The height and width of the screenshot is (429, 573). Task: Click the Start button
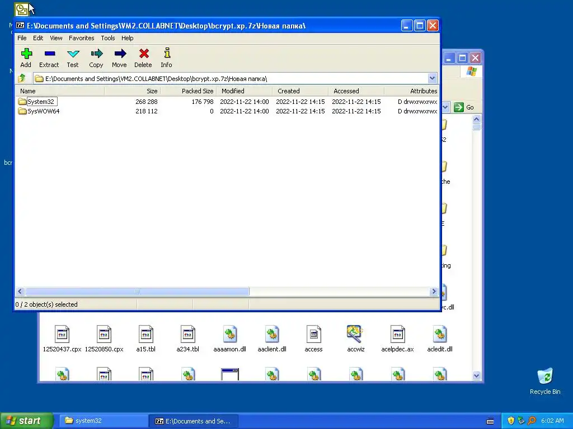26,421
